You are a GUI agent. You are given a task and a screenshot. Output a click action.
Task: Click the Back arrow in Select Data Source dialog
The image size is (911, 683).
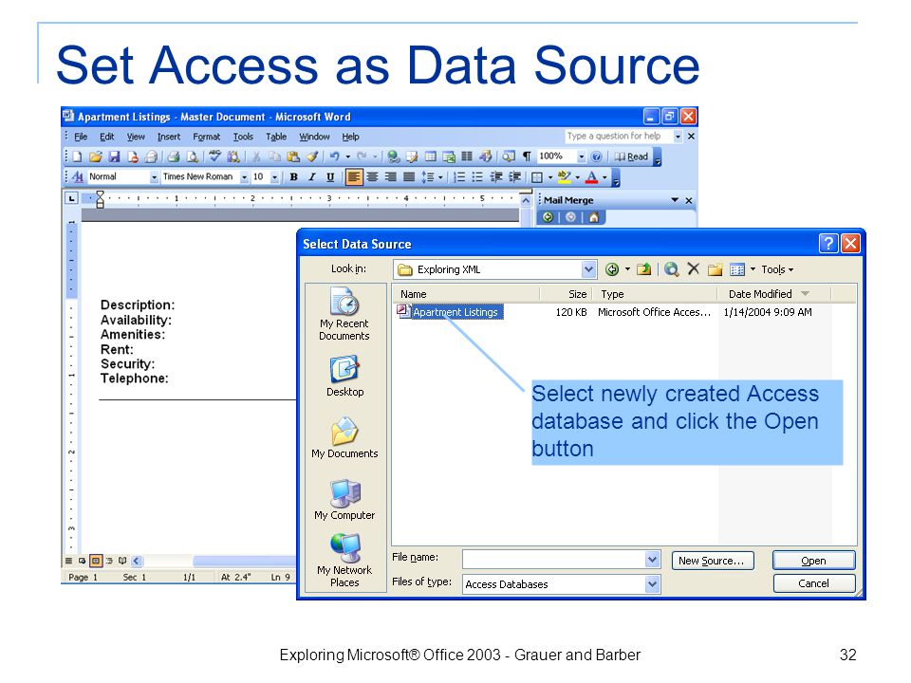coord(612,268)
